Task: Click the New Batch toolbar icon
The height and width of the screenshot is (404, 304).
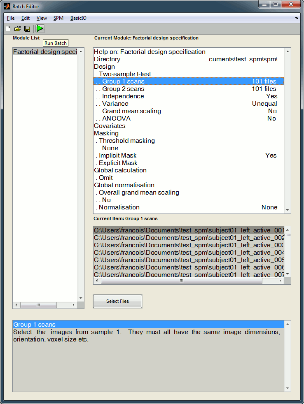Action: tap(8, 28)
